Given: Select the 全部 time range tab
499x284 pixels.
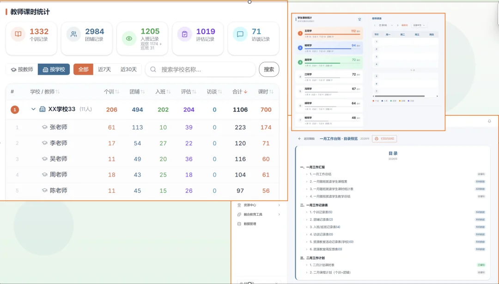Looking at the screenshot, I should pos(83,69).
